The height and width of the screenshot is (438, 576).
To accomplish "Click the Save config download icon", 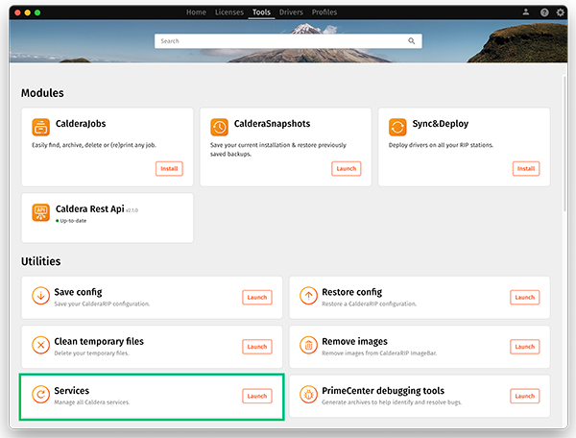I will pos(40,296).
